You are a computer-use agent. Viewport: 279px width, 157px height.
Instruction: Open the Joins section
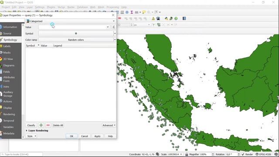(6, 87)
